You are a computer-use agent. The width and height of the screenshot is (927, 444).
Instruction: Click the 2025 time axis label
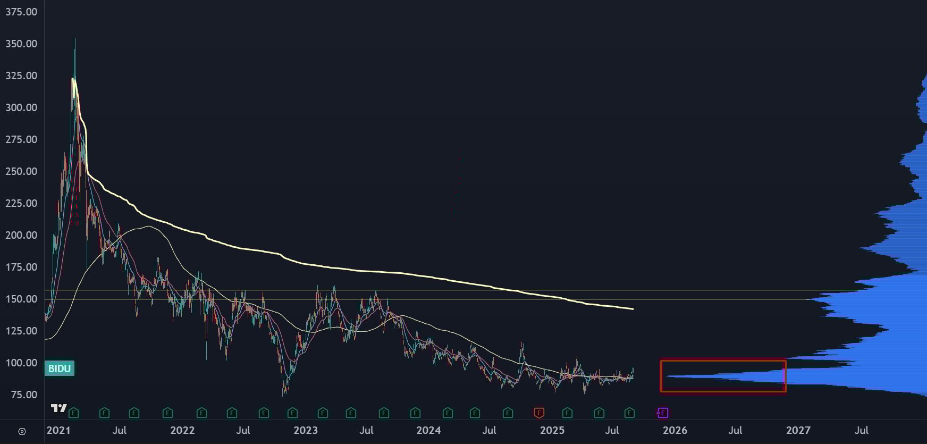tap(552, 430)
